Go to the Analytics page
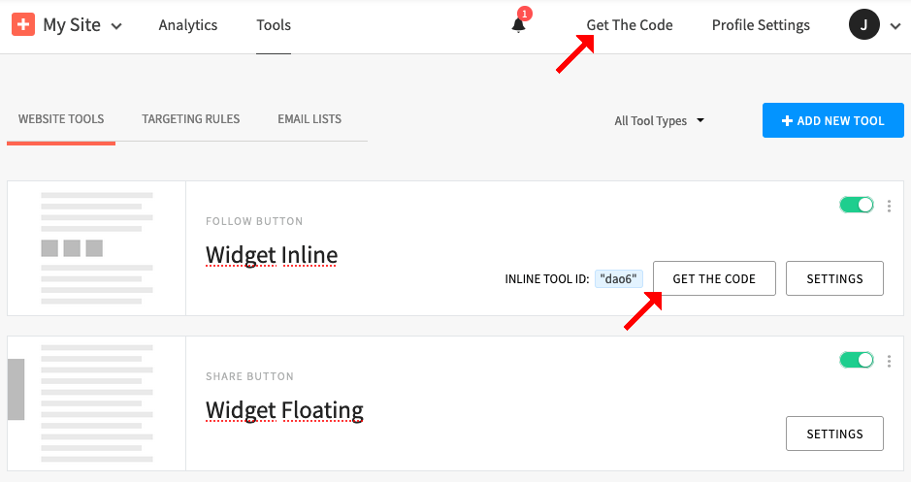Image resolution: width=911 pixels, height=482 pixels. pos(188,25)
